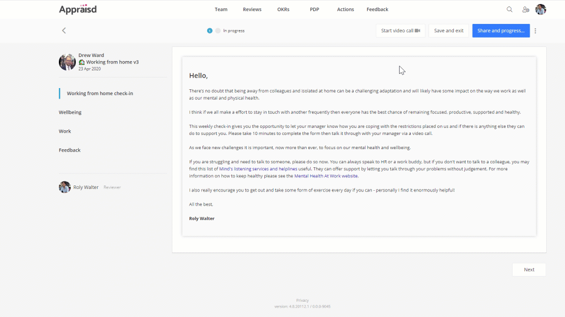565x317 pixels.
Task: Open the profile avatar in top bar
Action: (x=540, y=9)
